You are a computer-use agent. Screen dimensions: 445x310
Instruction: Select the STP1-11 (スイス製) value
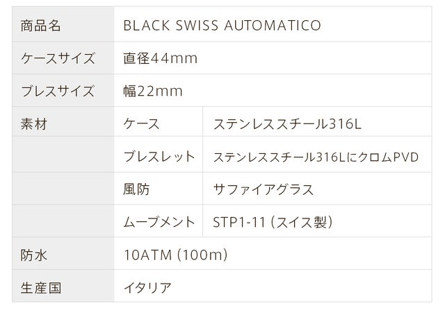tap(273, 222)
